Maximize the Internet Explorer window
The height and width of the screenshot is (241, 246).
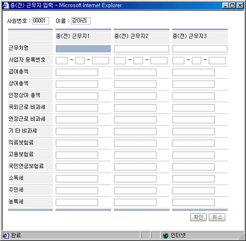(232, 5)
